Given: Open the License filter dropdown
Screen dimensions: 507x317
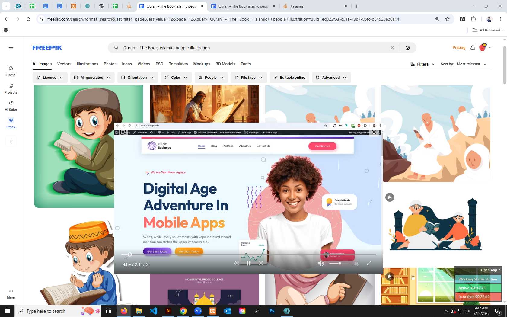Looking at the screenshot, I should (x=50, y=78).
